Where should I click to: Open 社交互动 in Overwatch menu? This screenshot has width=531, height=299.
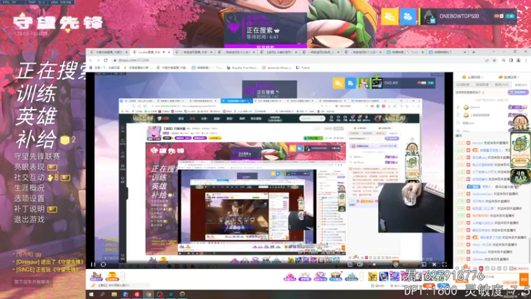tap(29, 177)
